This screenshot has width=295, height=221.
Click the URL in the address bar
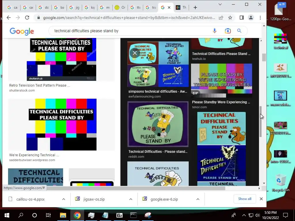pyautogui.click(x=129, y=18)
